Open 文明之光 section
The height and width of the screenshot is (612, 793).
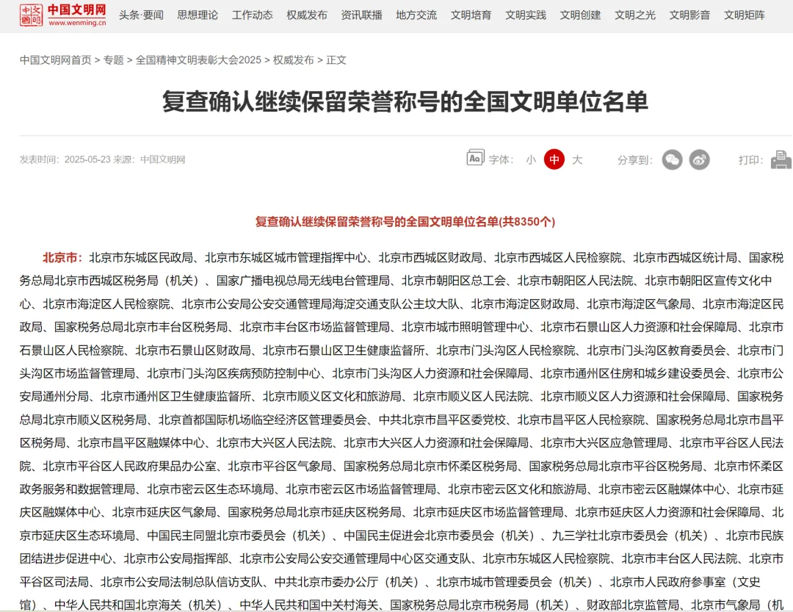[x=634, y=15]
